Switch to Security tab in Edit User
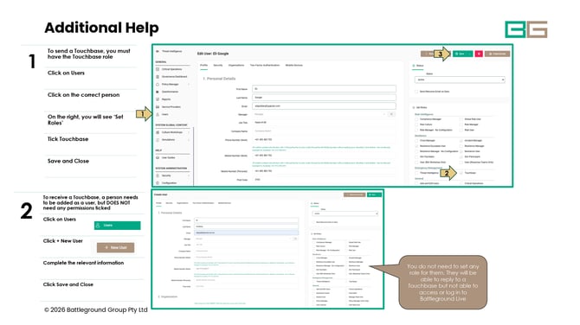Viewport: 580px width, 325px height. click(x=218, y=66)
